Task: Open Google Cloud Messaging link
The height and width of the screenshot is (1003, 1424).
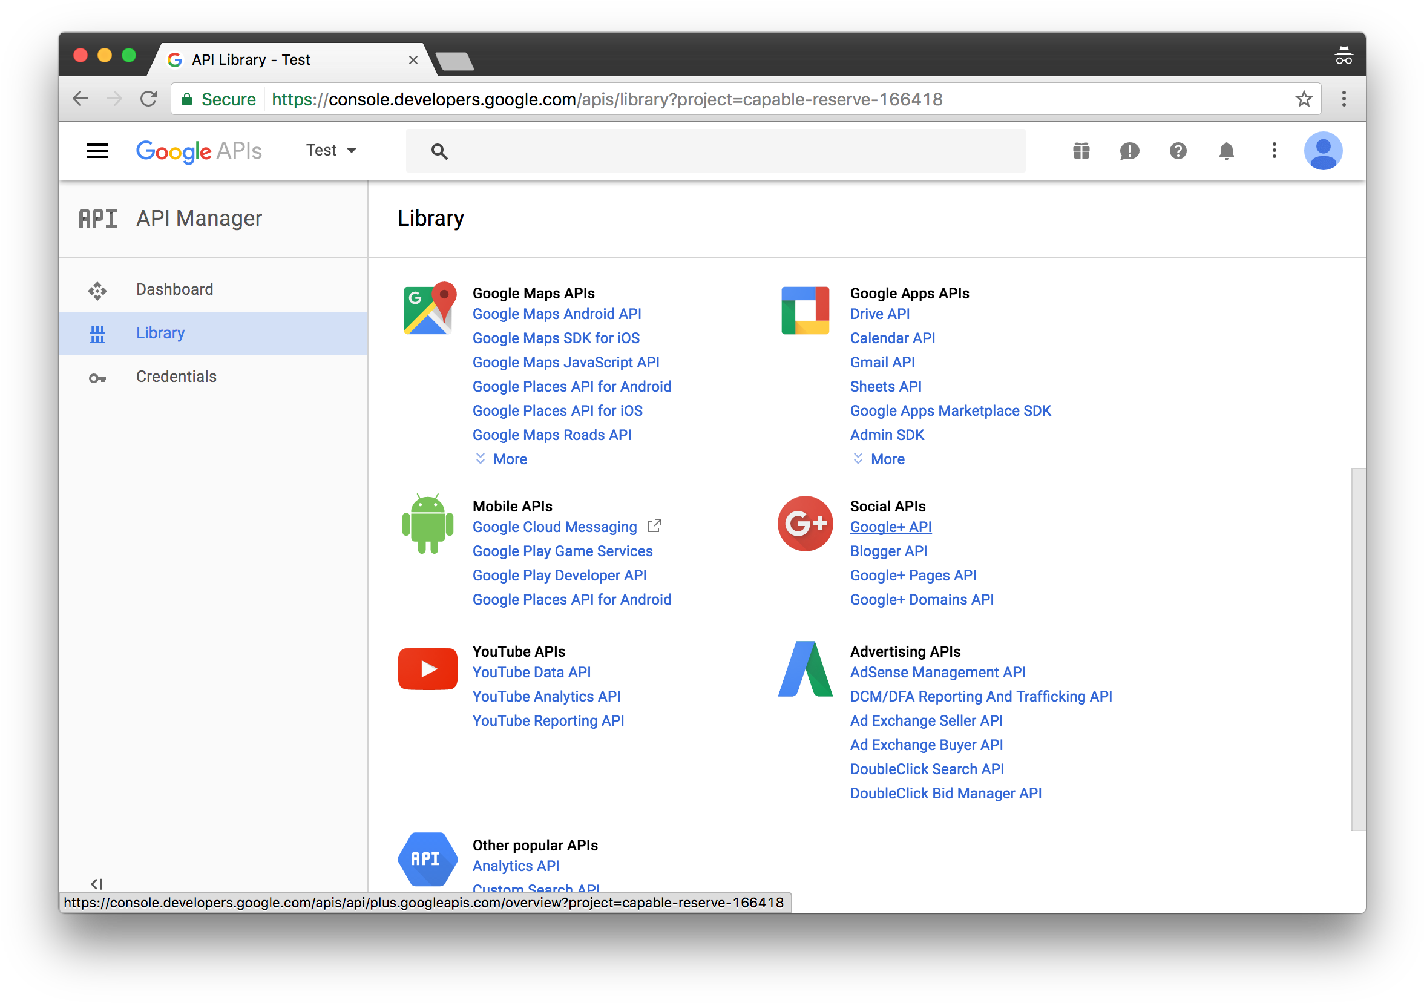Action: pyautogui.click(x=555, y=527)
